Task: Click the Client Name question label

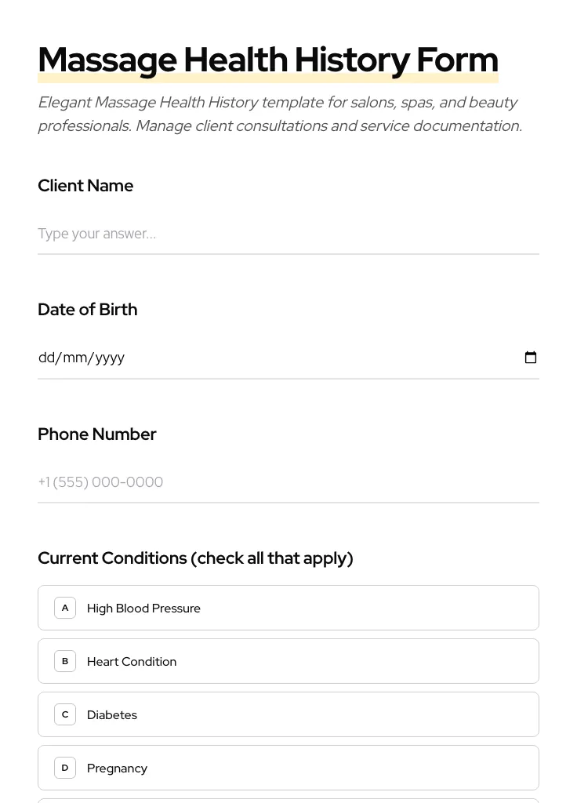Action: point(85,186)
